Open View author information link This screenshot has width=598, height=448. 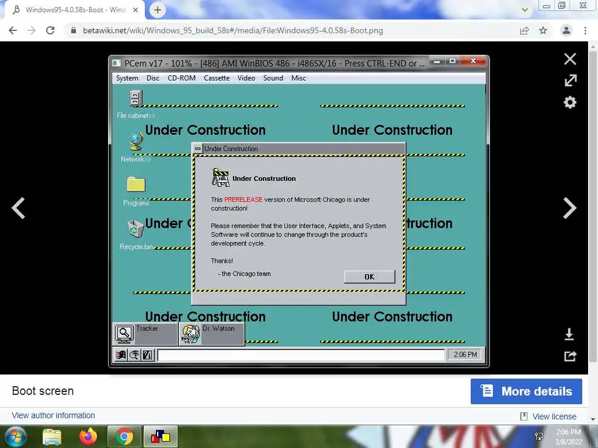pyautogui.click(x=53, y=415)
